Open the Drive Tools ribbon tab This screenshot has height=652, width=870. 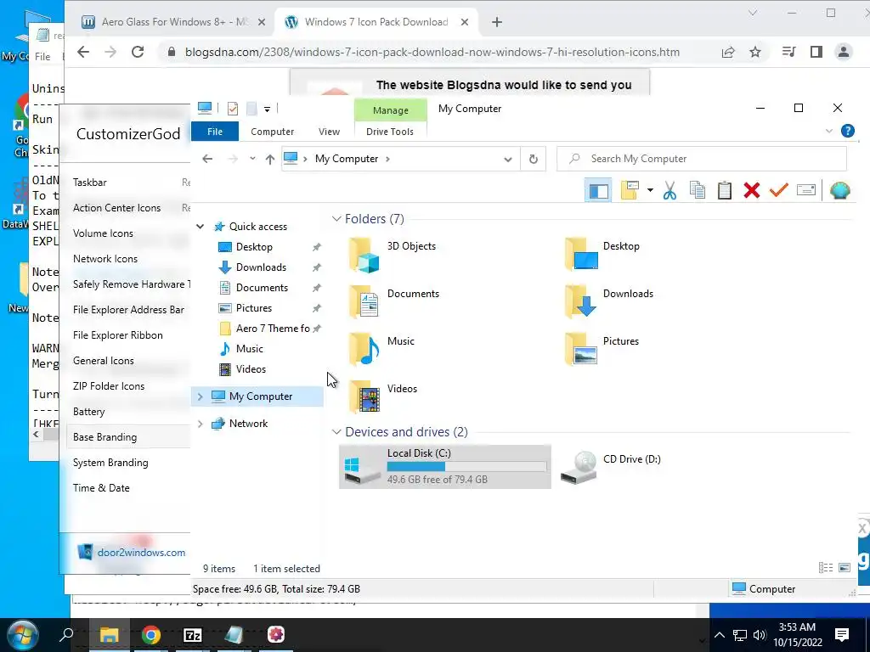(389, 132)
